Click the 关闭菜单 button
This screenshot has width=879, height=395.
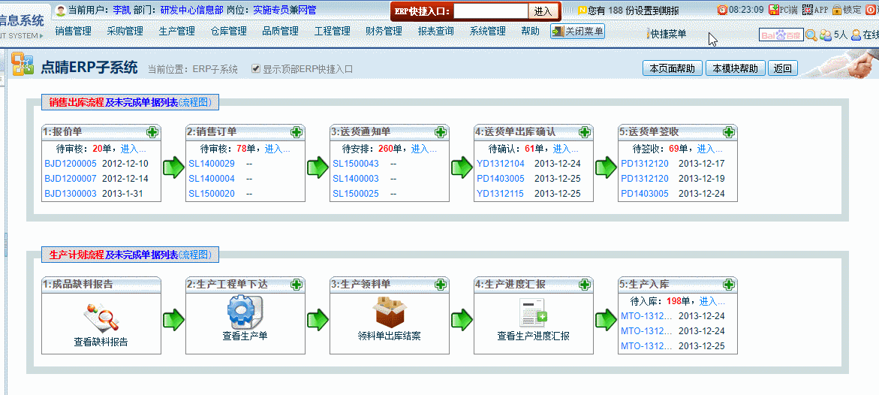click(x=577, y=32)
